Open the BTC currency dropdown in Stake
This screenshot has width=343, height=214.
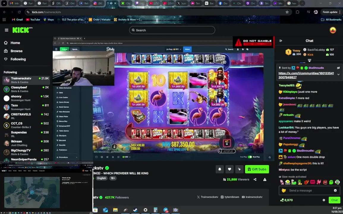174,49
